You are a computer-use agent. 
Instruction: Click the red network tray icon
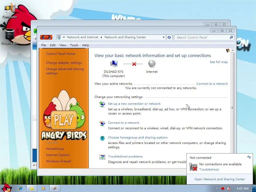(x=223, y=188)
